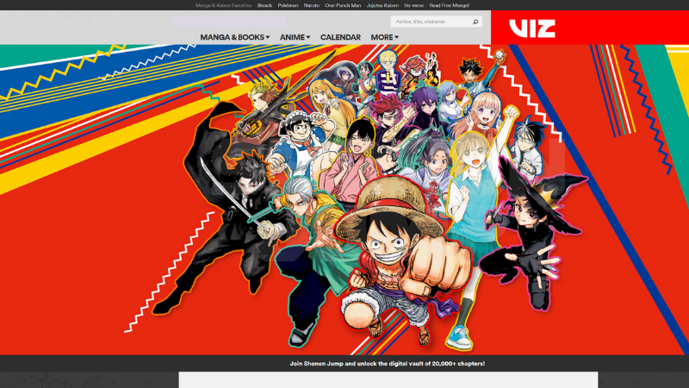Open the Bleach favorites link
This screenshot has width=689, height=388.
coord(264,5)
